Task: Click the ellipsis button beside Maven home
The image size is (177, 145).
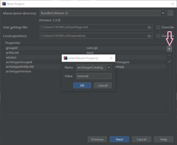Action: coord(170,13)
